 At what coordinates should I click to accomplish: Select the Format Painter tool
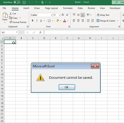(18, 22)
